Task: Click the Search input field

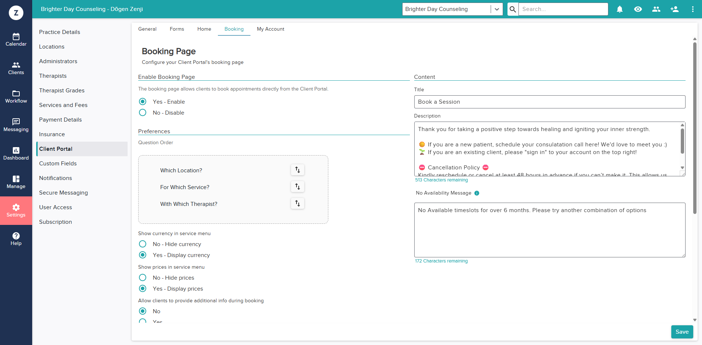Action: click(563, 9)
